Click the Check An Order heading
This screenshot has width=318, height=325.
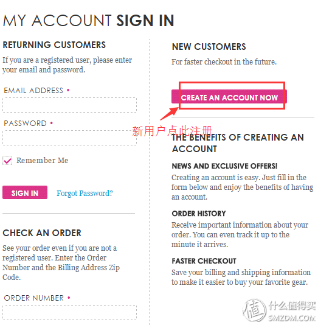point(42,233)
